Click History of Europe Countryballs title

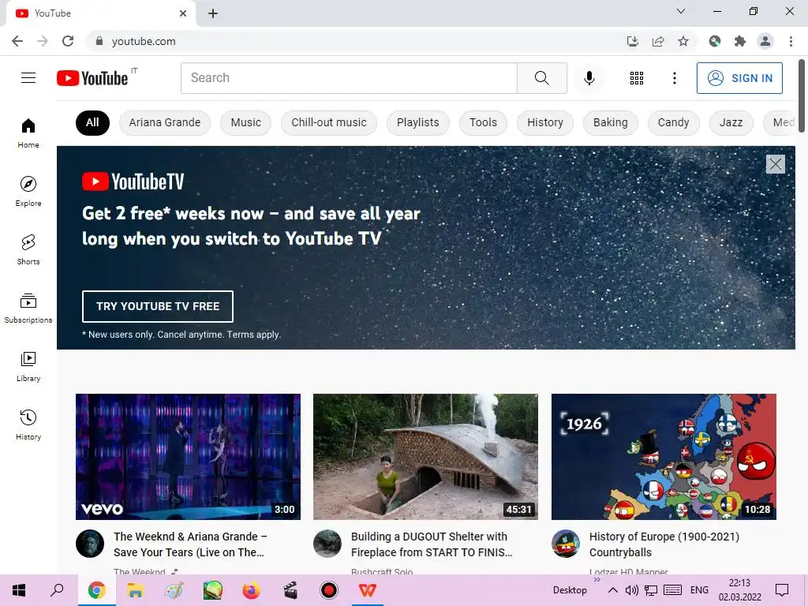point(664,544)
